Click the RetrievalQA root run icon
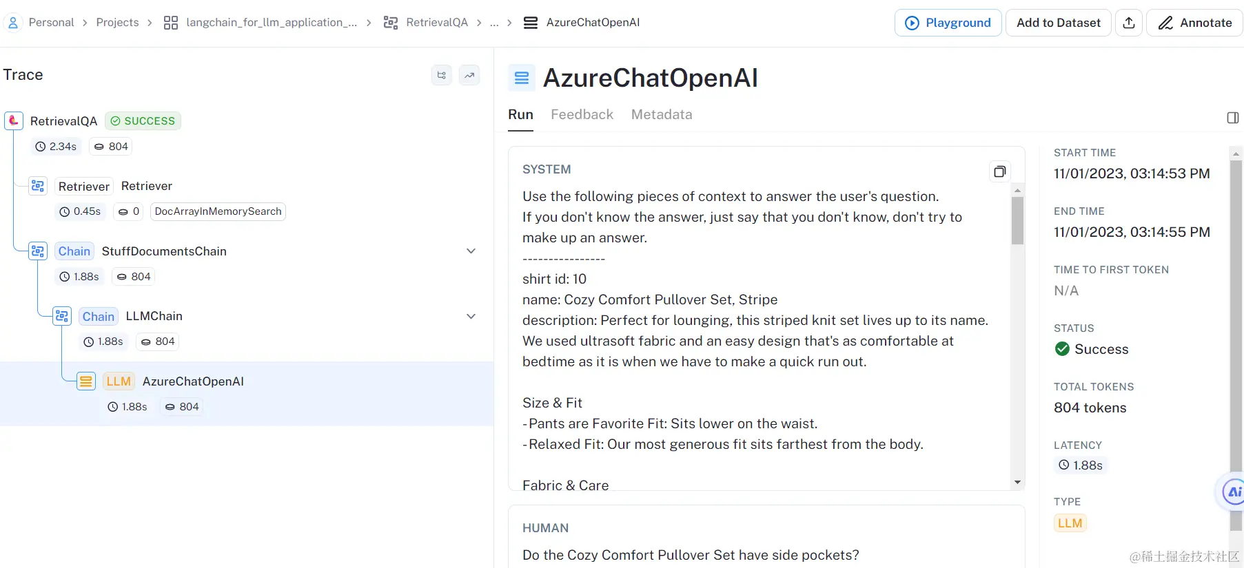 coord(14,121)
